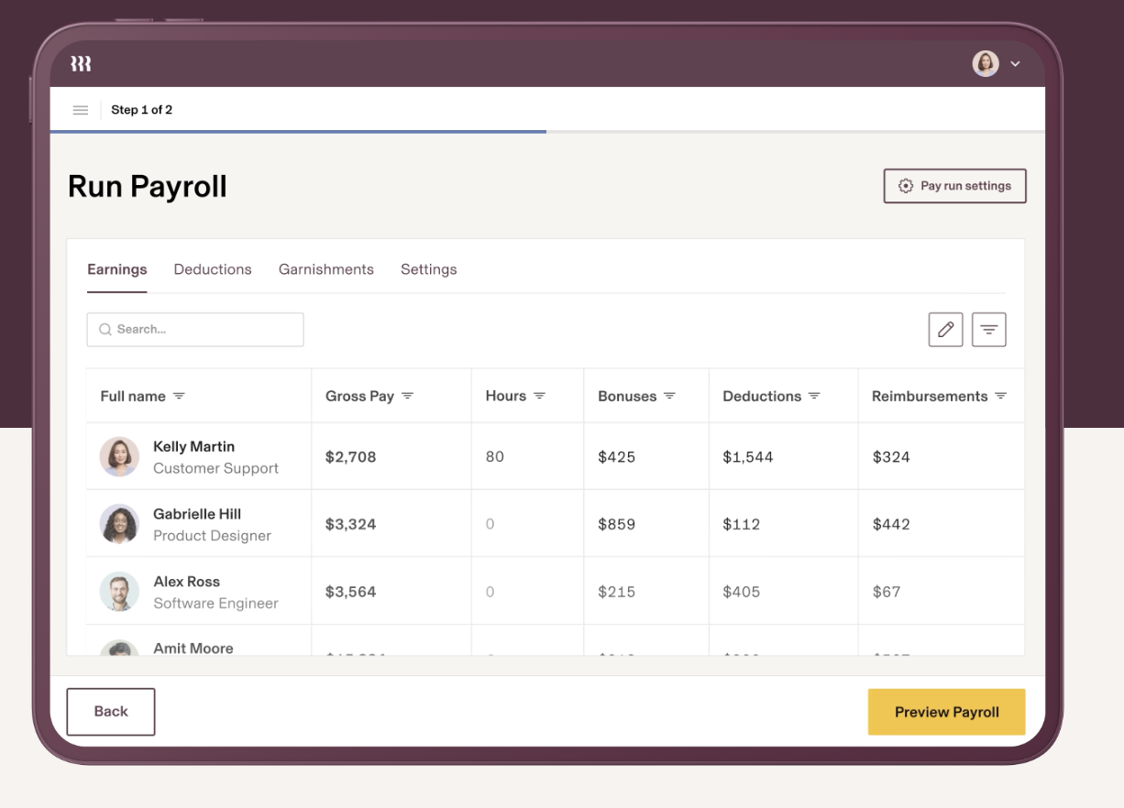
Task: Focus the Search input field
Action: click(195, 330)
